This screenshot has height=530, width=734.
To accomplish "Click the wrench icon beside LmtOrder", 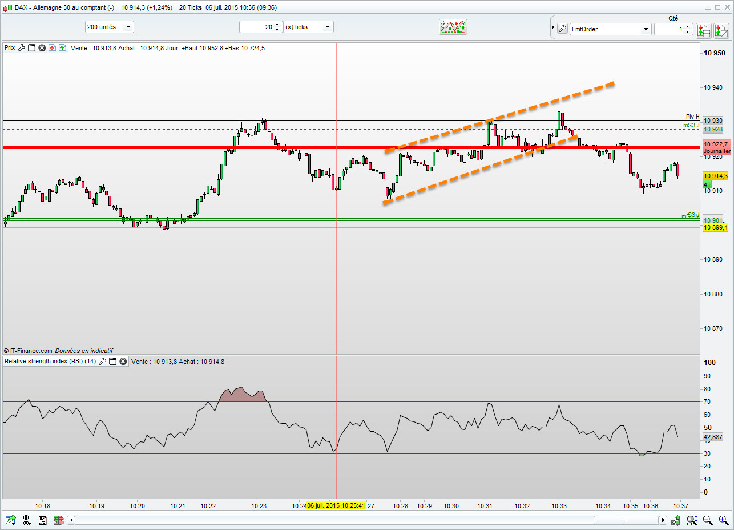I will pos(562,29).
